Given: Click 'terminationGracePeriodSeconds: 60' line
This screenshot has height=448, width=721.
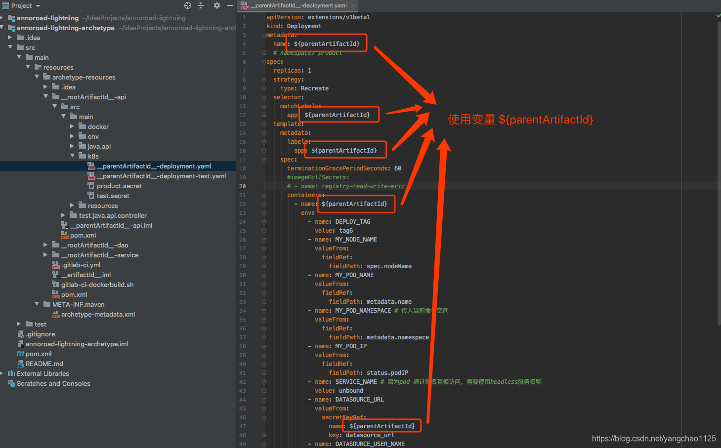Looking at the screenshot, I should coord(344,168).
